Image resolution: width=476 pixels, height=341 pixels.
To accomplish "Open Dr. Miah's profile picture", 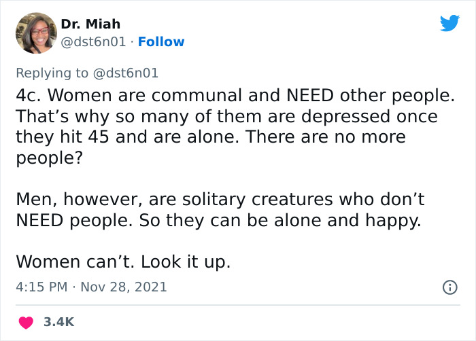I will 35,33.
